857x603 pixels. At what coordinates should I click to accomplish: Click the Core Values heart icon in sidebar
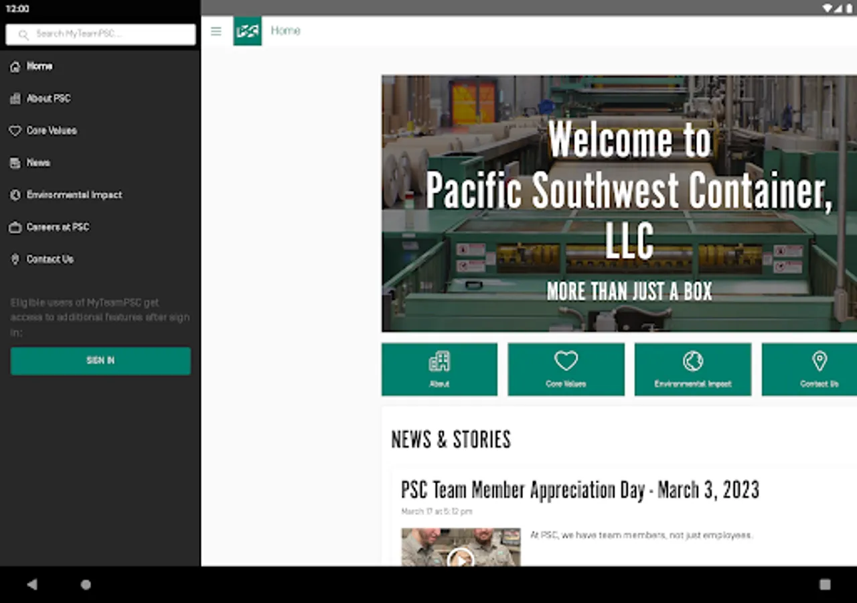point(15,131)
